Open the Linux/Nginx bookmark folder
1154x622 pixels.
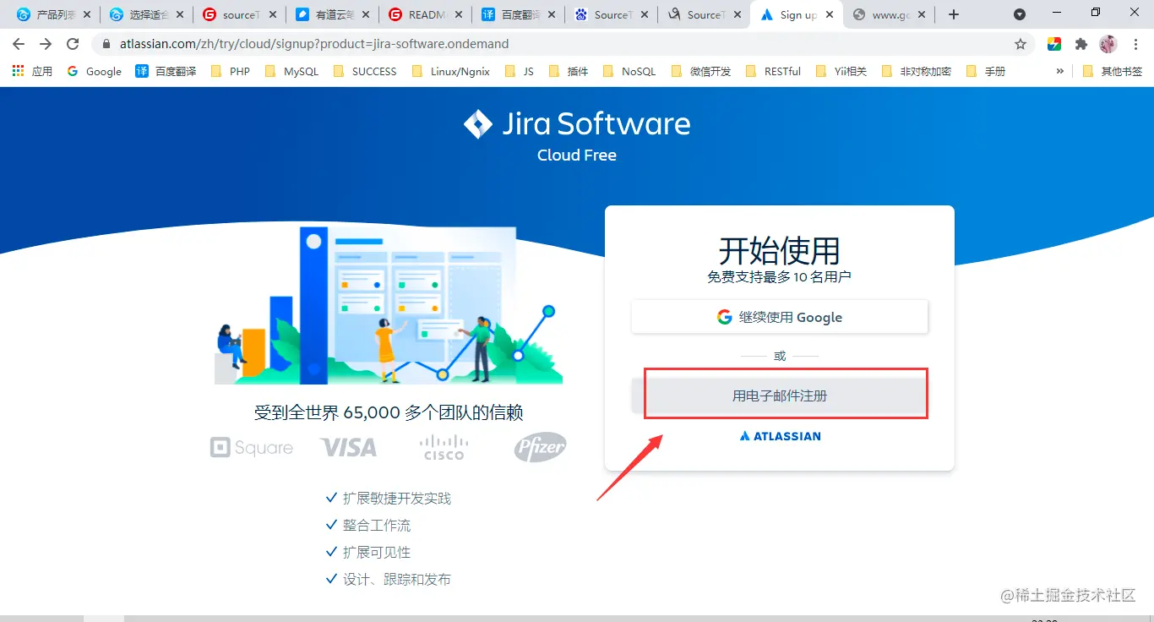(451, 72)
